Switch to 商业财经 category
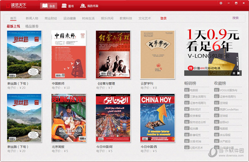Viewport: 249px width, 162px height. pos(51,18)
